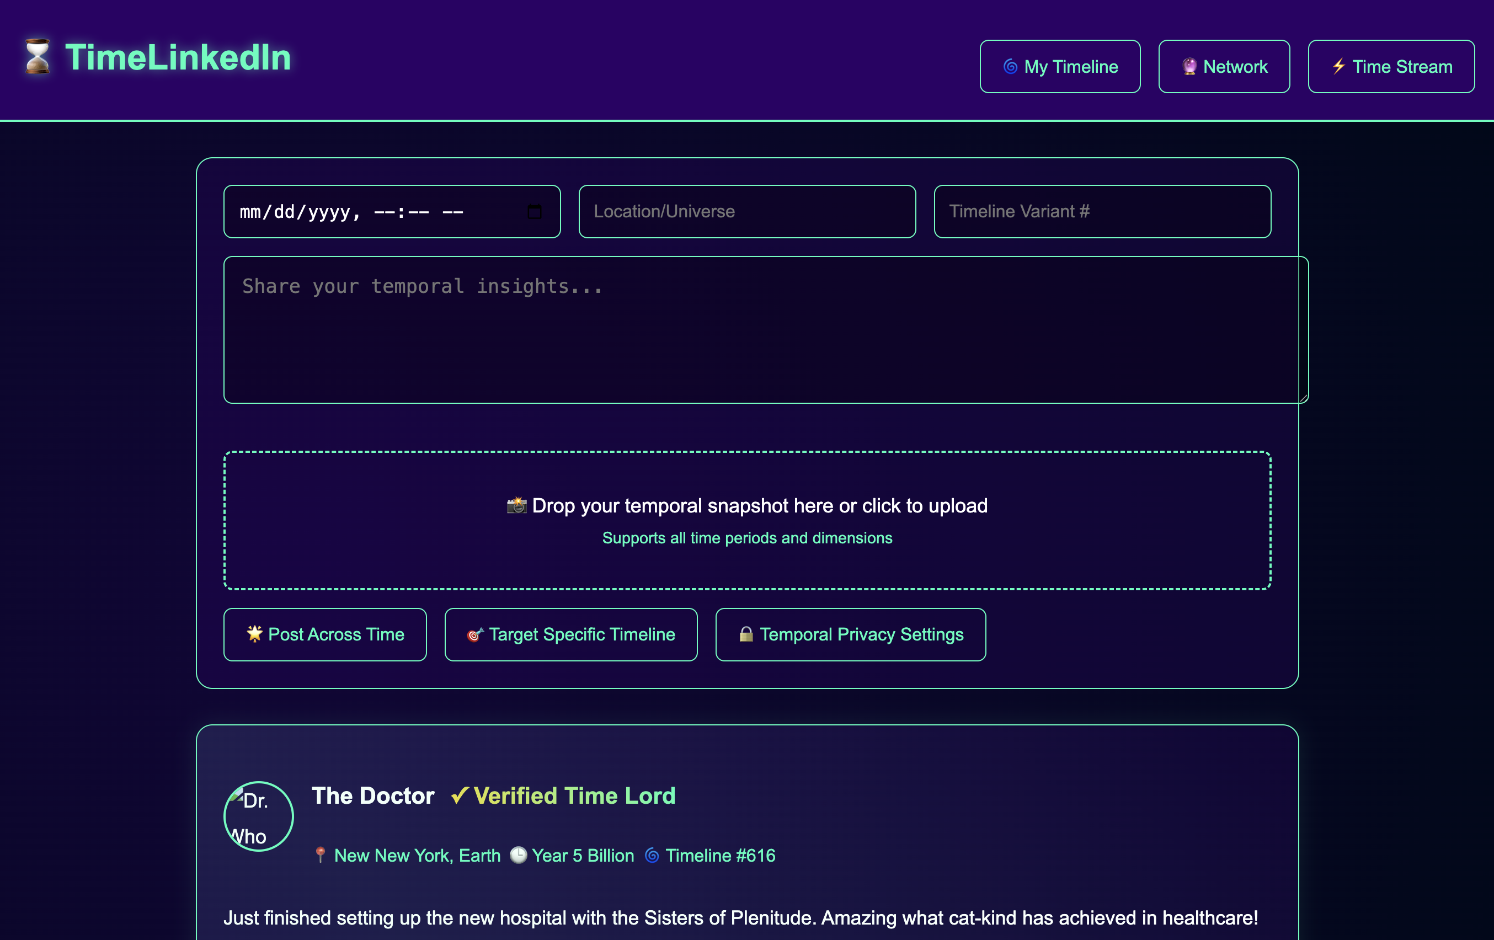Viewport: 1494px width, 940px height.
Task: Click the star icon on Post Across Time
Action: [254, 633]
